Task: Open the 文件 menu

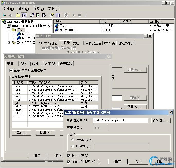Action: coord(9,9)
